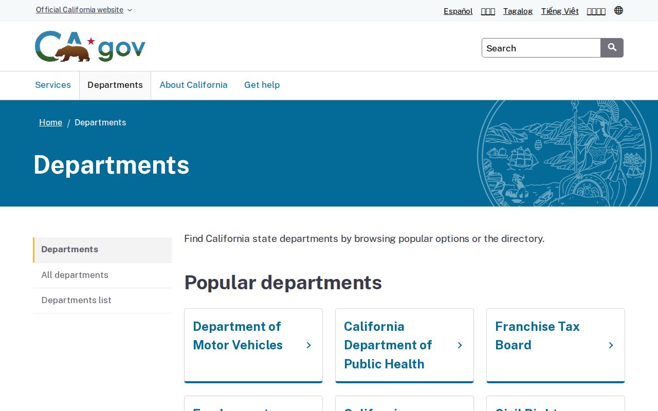The image size is (658, 411).
Task: Click the Franchise Tax Board arrow
Action: point(611,345)
